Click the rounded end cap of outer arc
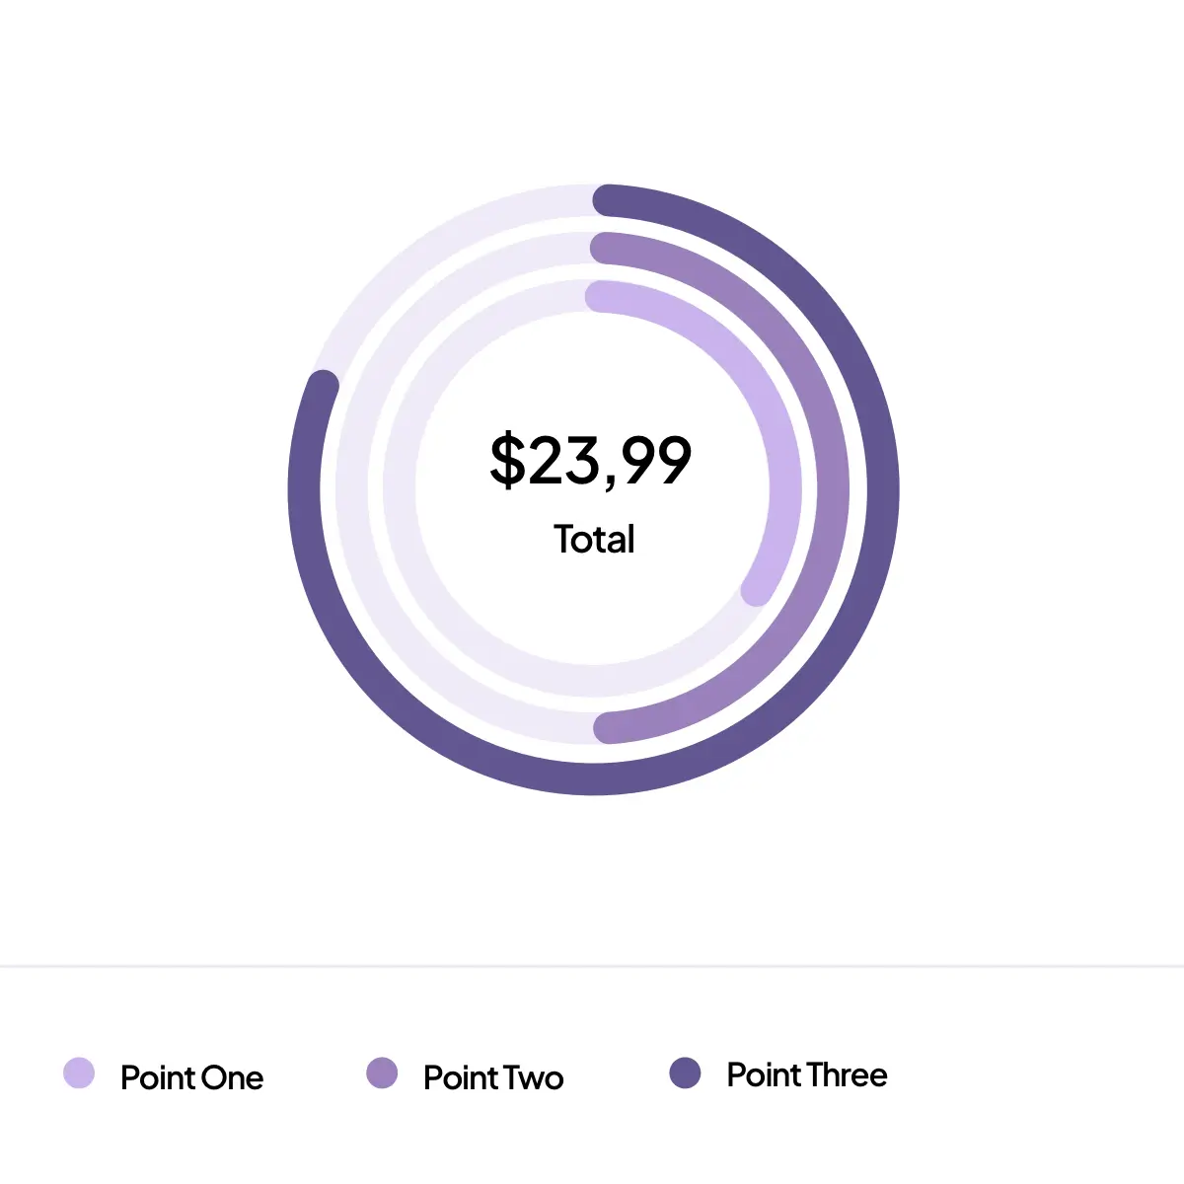The width and height of the screenshot is (1184, 1184). (323, 386)
